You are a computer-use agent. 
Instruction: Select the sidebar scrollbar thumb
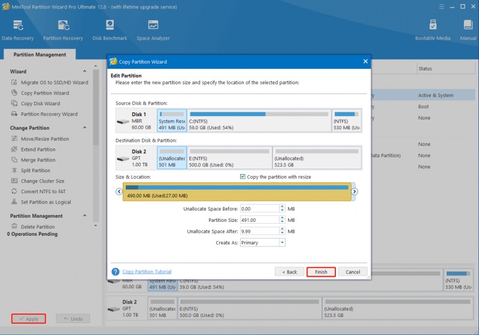pos(96,107)
